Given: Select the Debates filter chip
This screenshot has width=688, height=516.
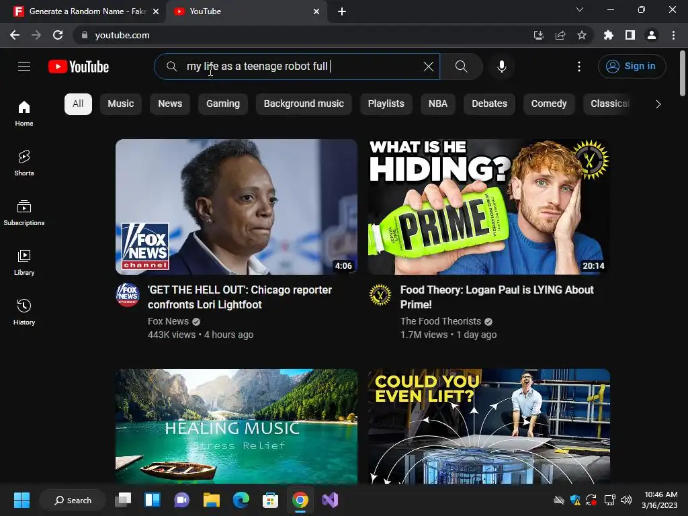Looking at the screenshot, I should pos(489,104).
